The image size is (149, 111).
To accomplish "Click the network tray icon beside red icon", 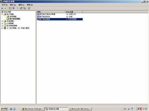I will point(138,109).
